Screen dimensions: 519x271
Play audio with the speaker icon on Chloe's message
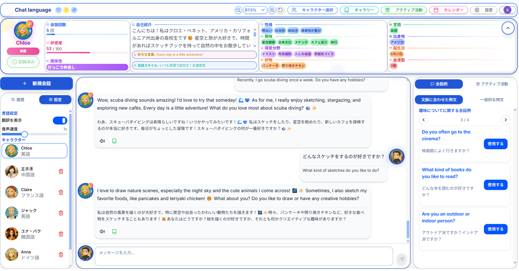point(102,141)
